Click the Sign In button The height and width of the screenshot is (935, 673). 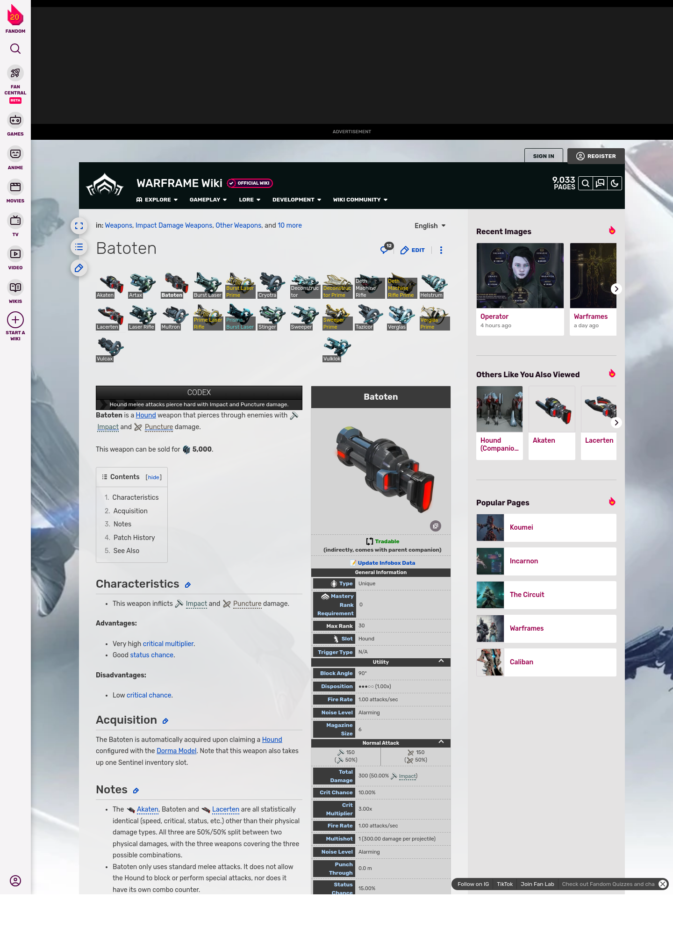point(544,156)
